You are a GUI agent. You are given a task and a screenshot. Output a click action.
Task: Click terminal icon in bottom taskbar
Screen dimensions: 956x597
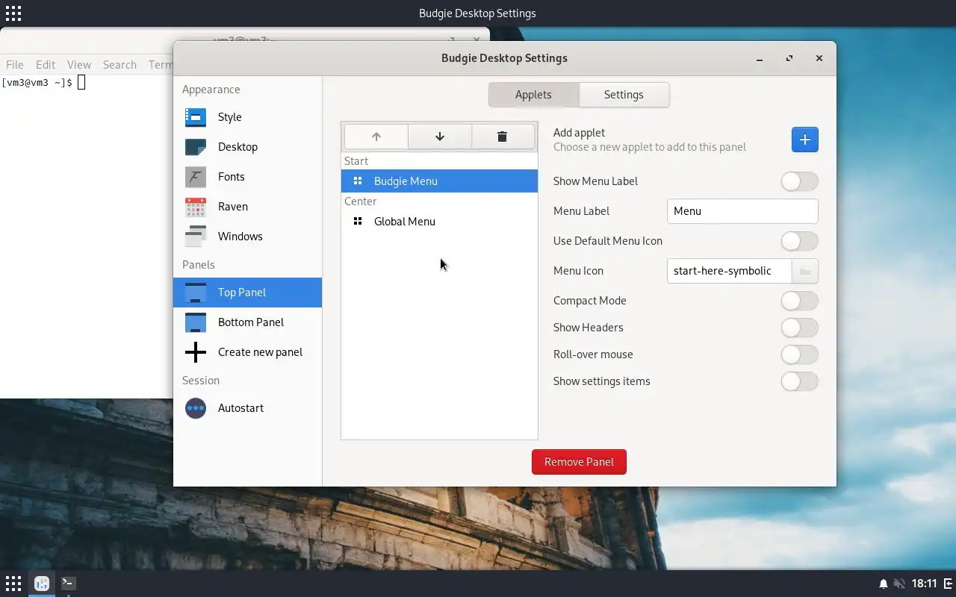click(68, 584)
